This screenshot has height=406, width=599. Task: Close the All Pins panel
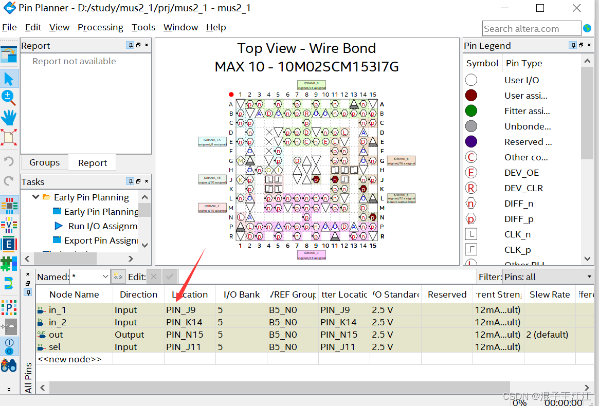tap(28, 274)
